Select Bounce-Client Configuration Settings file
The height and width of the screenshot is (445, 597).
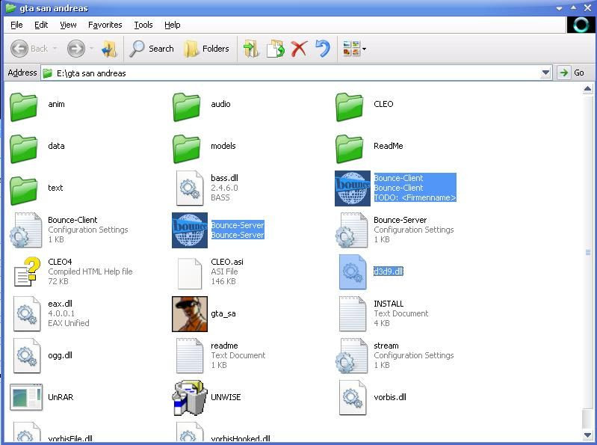pyautogui.click(x=69, y=230)
